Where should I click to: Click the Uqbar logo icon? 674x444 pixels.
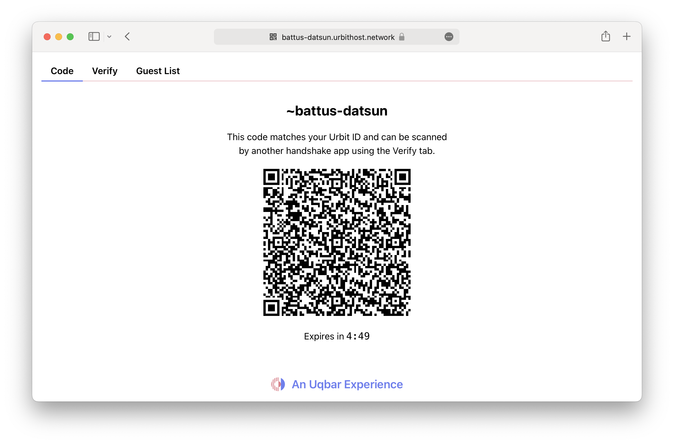(x=278, y=384)
